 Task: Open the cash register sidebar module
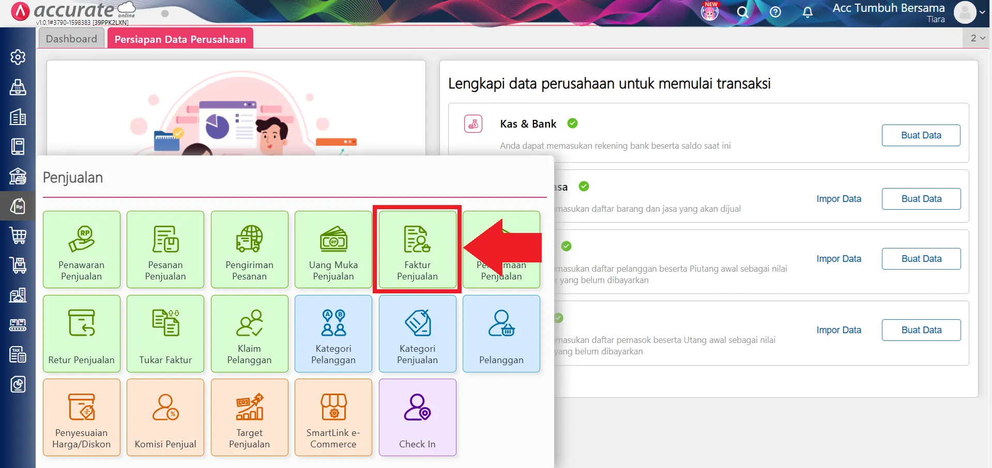click(18, 87)
